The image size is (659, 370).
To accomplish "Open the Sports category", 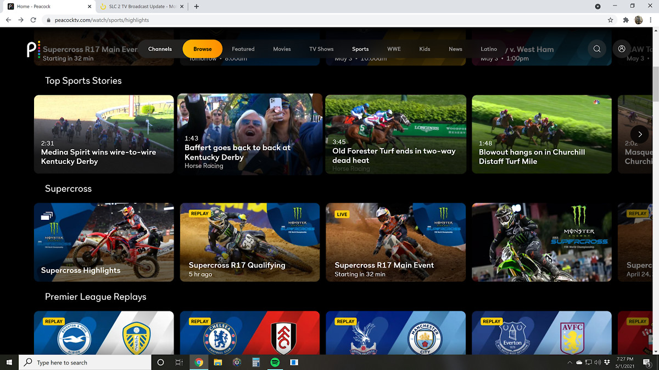I will [x=360, y=49].
